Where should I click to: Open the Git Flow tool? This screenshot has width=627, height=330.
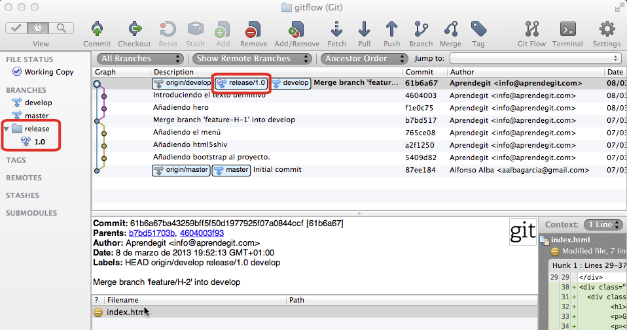(531, 29)
